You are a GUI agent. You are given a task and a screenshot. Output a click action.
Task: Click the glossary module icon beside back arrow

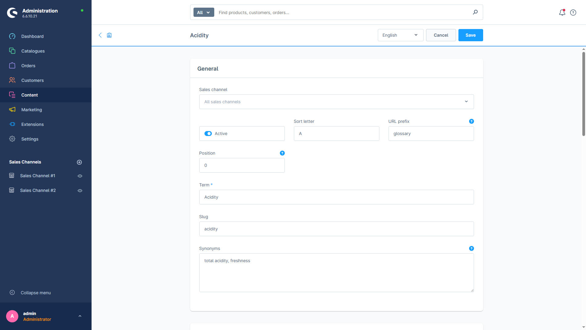point(109,35)
